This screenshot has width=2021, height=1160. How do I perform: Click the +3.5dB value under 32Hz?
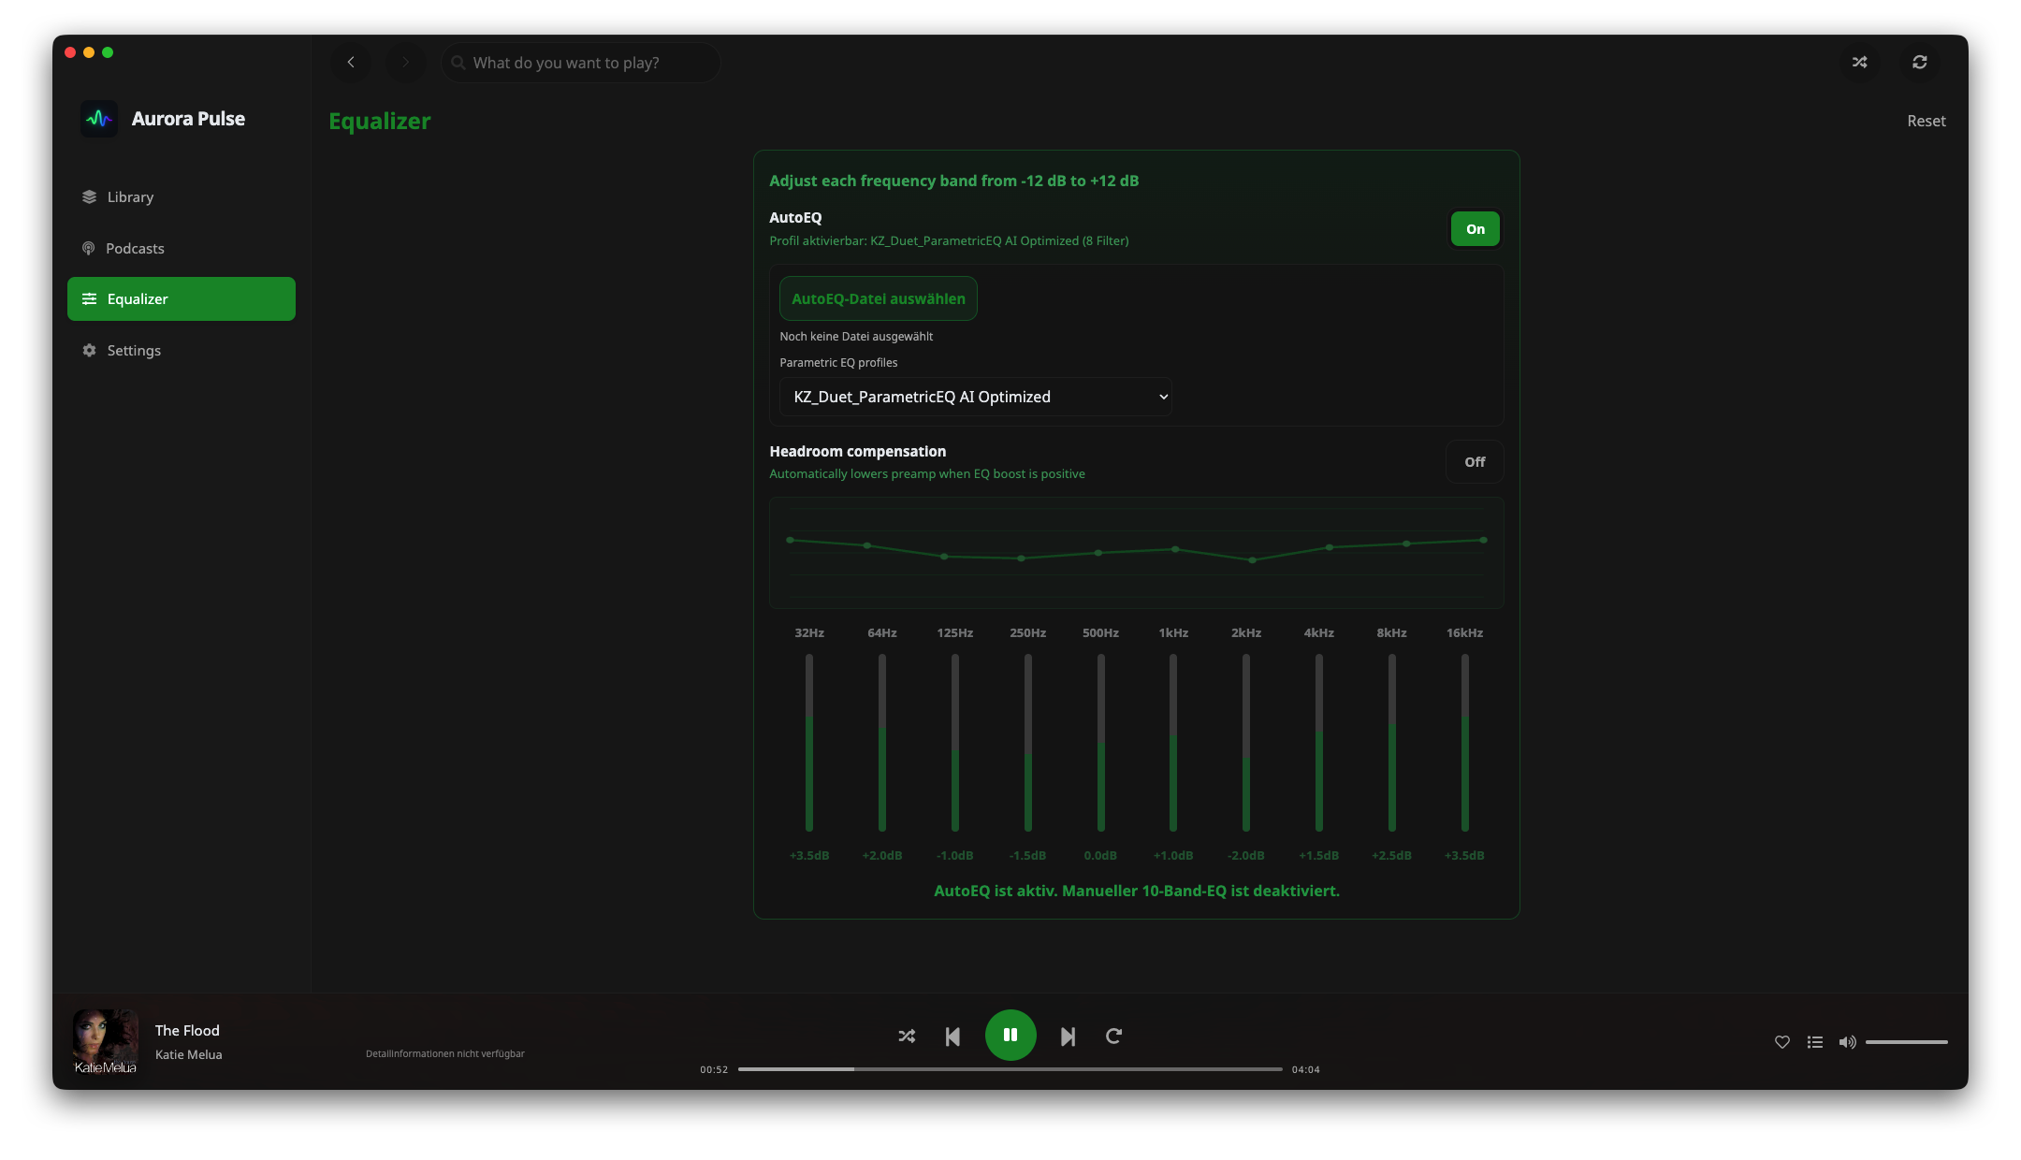(x=809, y=855)
